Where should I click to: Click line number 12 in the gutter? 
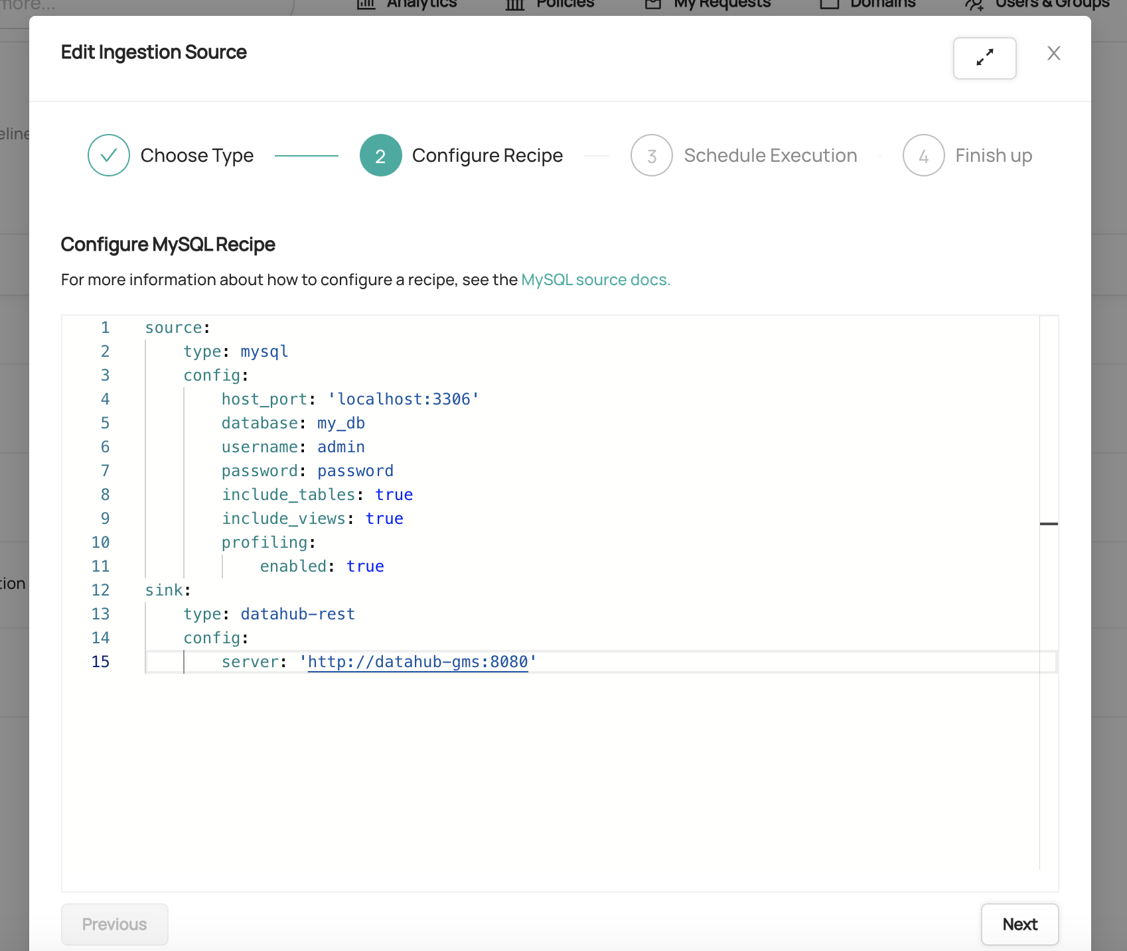[100, 590]
